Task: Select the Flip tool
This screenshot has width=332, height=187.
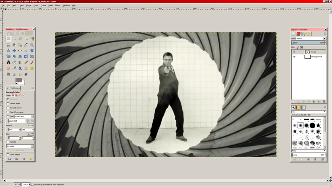Action: coord(26,57)
